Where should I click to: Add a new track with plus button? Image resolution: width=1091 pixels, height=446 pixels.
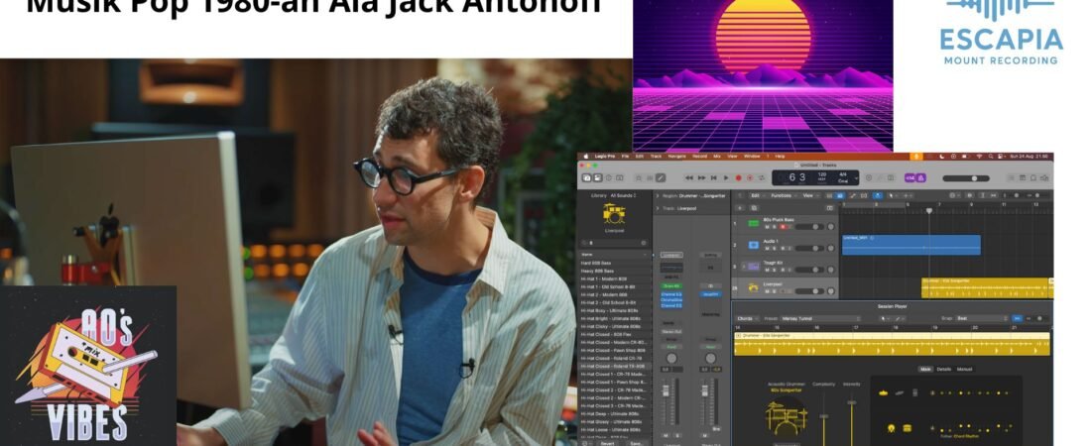[x=740, y=208]
